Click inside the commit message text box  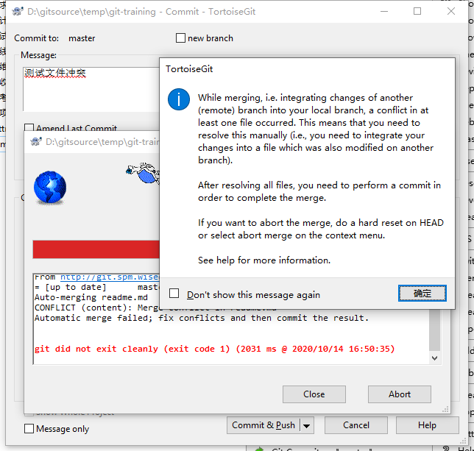tap(91, 89)
